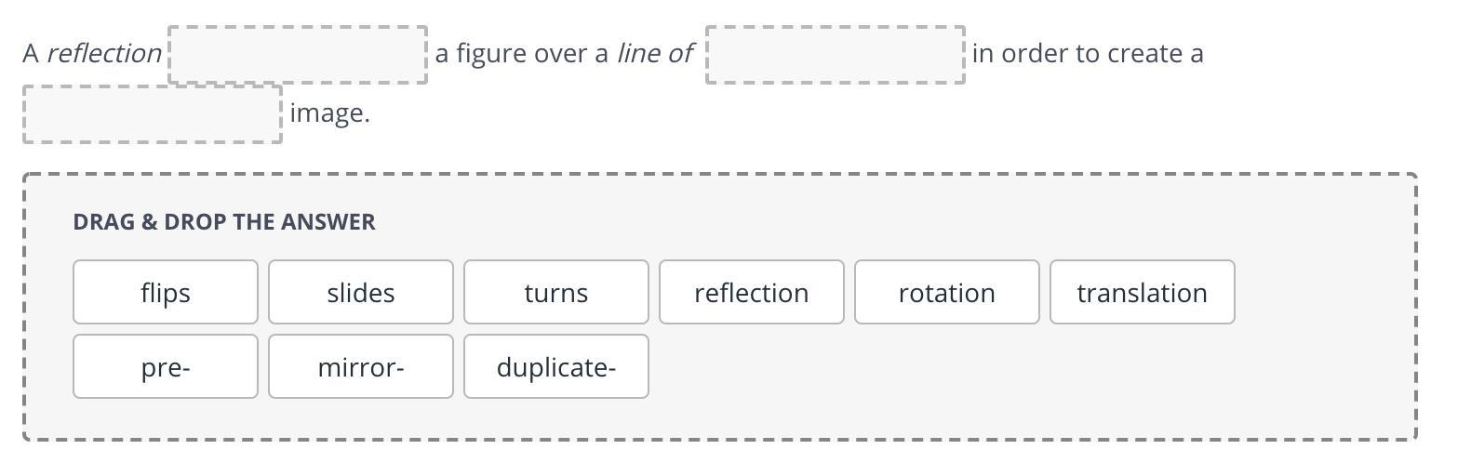This screenshot has width=1471, height=476.
Task: Click the text 'a figure over a'
Action: point(521,54)
